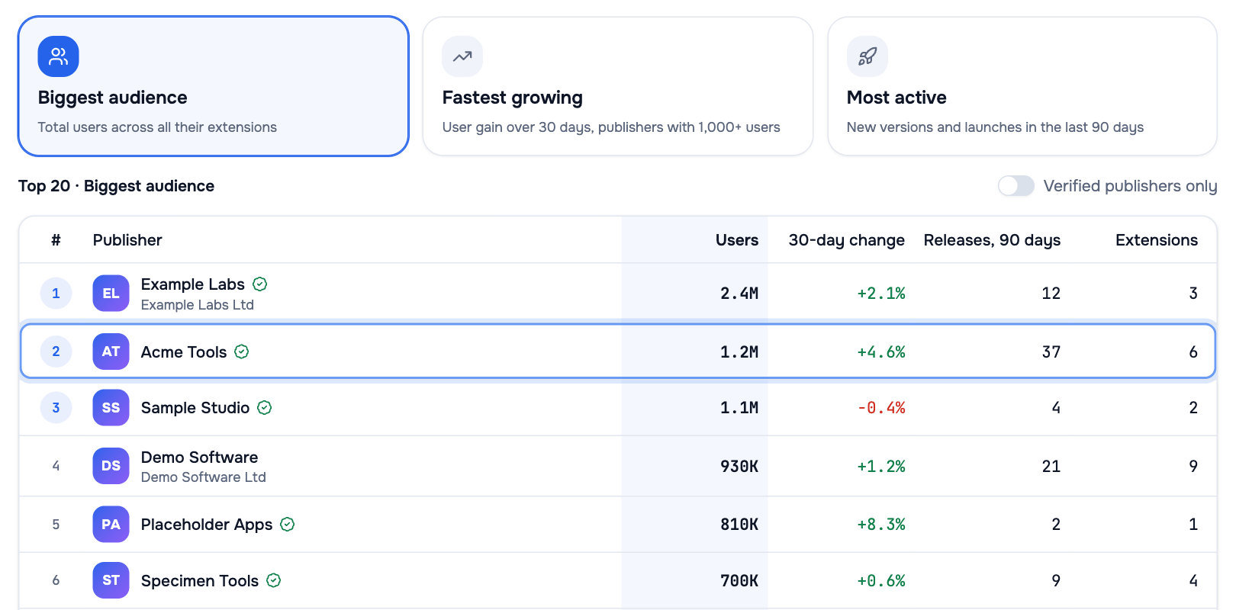Viewport: 1236px width, 610px height.
Task: Click the Example Labs Ltd subtitle
Action: click(x=198, y=304)
